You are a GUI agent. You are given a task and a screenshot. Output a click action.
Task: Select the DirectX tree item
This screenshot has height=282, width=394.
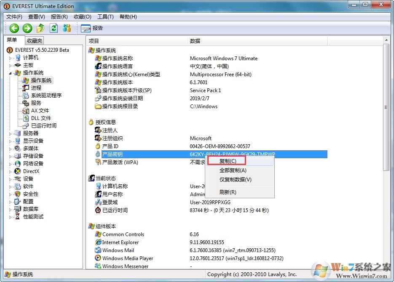coord(31,171)
